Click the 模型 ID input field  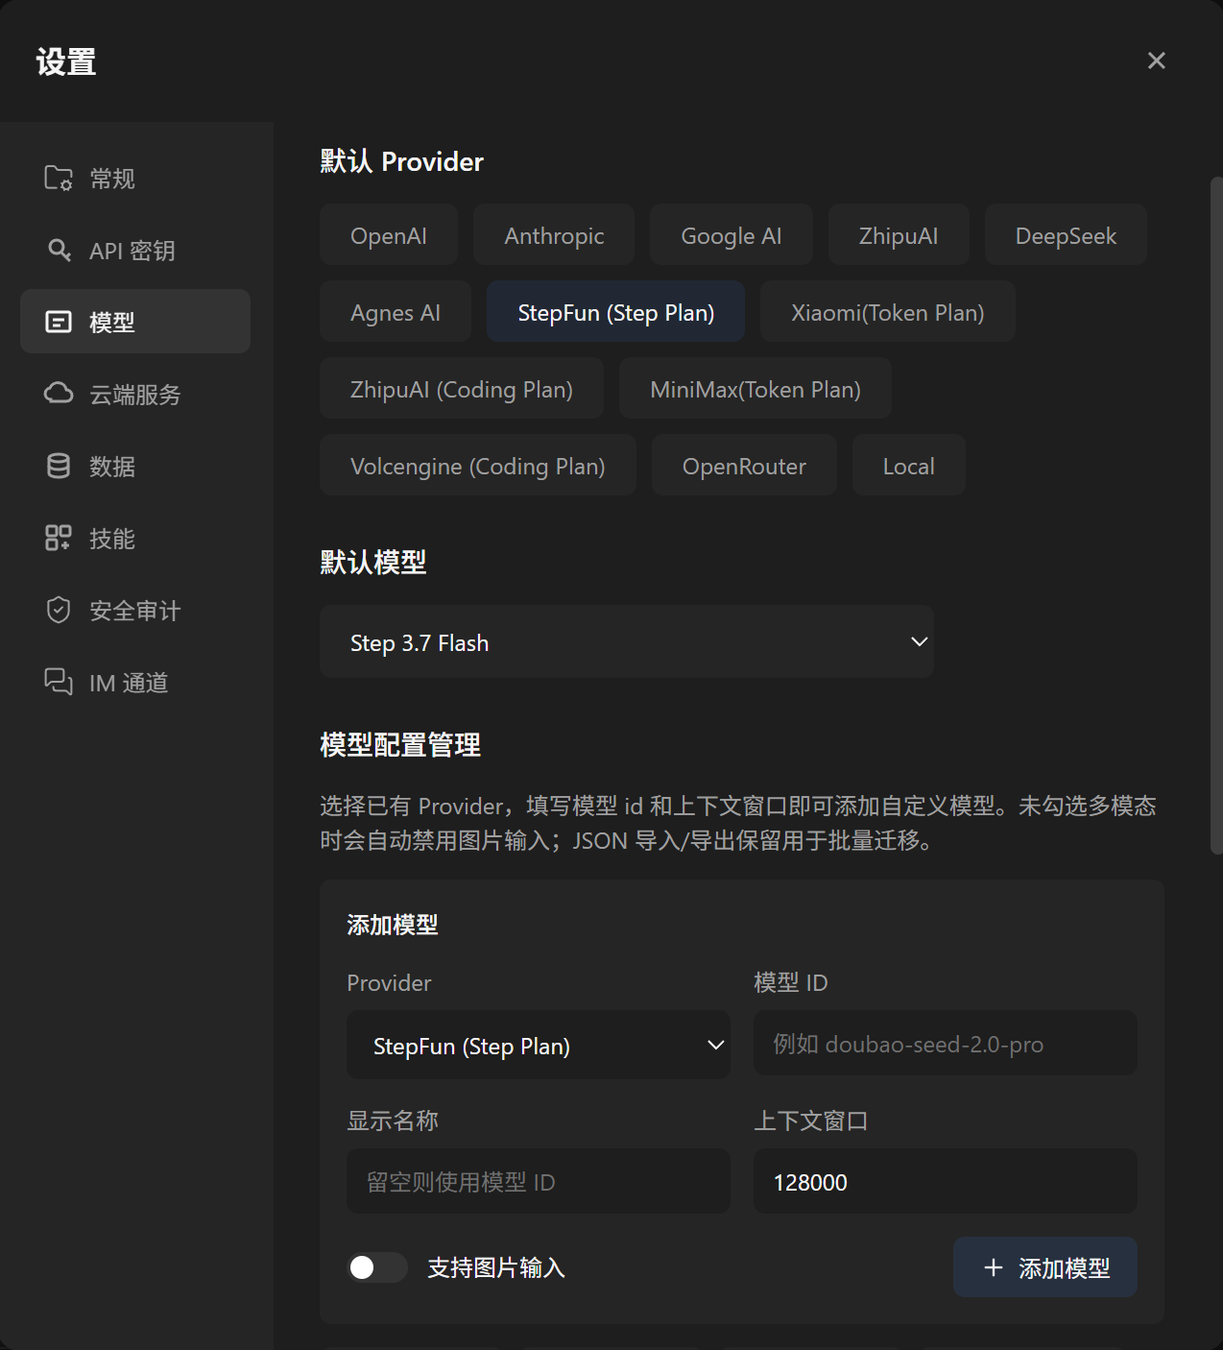(946, 1043)
